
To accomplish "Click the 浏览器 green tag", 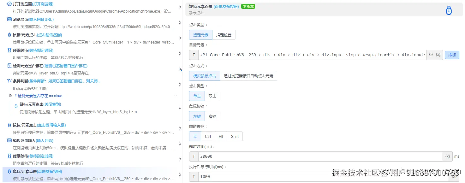I will [248, 6].
